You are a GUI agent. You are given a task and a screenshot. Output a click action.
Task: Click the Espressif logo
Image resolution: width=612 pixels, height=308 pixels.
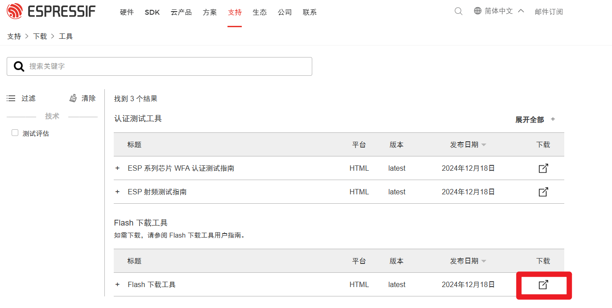point(51,11)
